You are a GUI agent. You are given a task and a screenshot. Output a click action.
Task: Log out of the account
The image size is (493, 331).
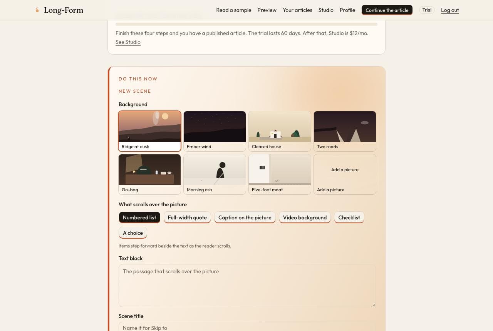(x=450, y=10)
